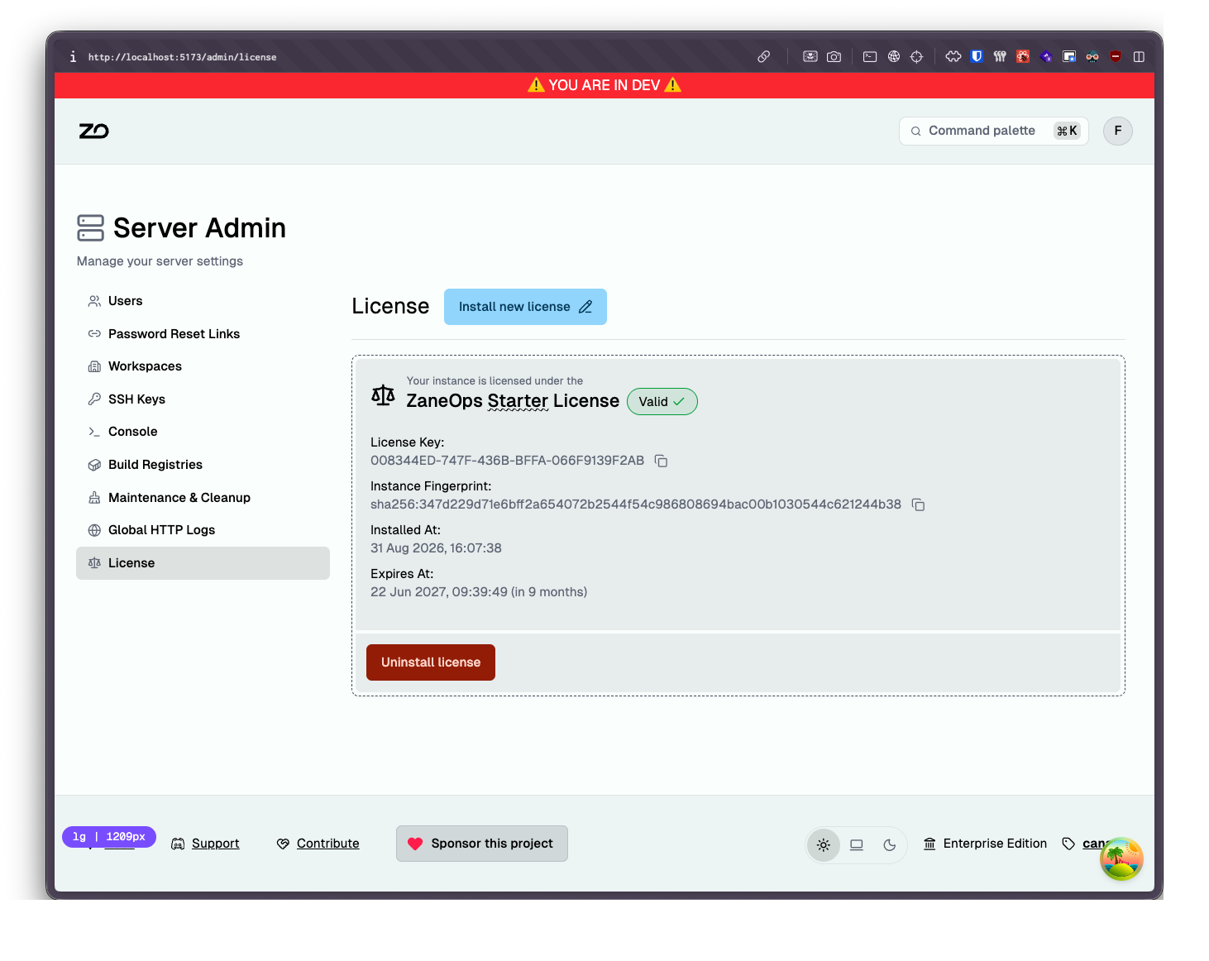The width and height of the screenshot is (1209, 961).
Task: Click the Server Admin heading icon
Action: coord(90,228)
